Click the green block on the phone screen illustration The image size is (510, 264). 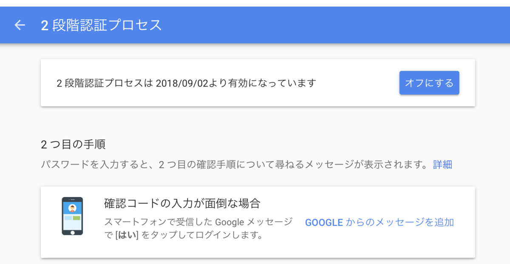click(x=76, y=218)
